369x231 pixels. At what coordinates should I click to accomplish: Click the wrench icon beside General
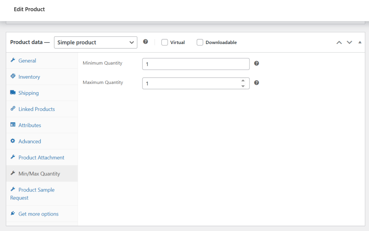coord(13,61)
